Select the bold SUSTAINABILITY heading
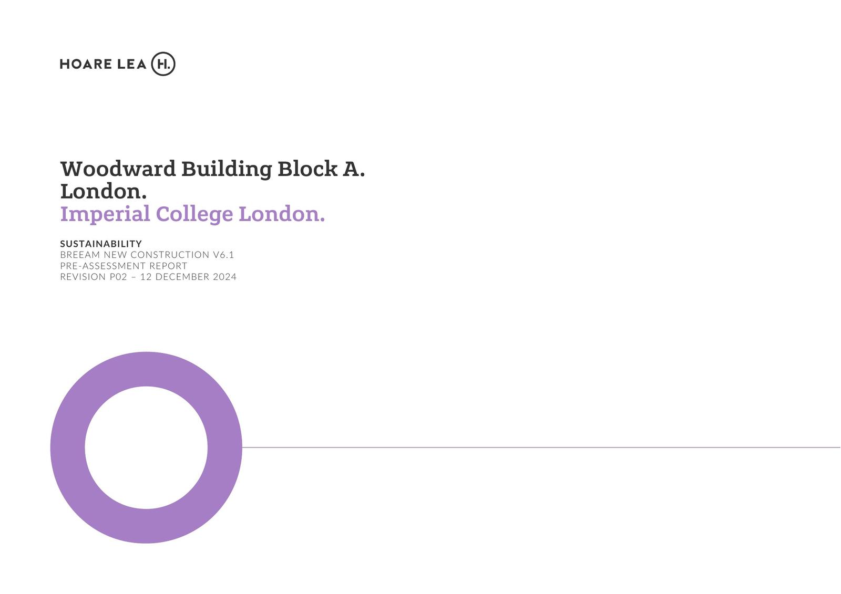The height and width of the screenshot is (594, 841). (101, 244)
